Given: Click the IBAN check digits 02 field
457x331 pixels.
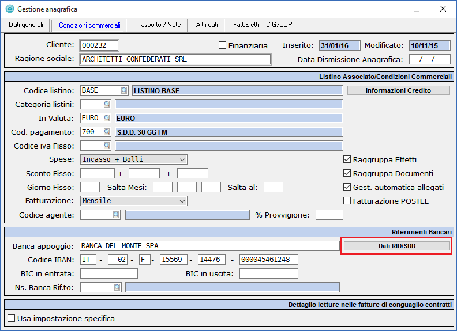Looking at the screenshot, I should tap(118, 260).
